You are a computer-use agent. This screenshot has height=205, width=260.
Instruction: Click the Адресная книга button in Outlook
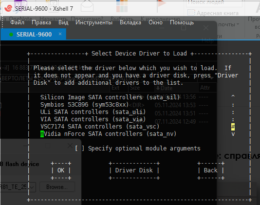tap(213, 13)
